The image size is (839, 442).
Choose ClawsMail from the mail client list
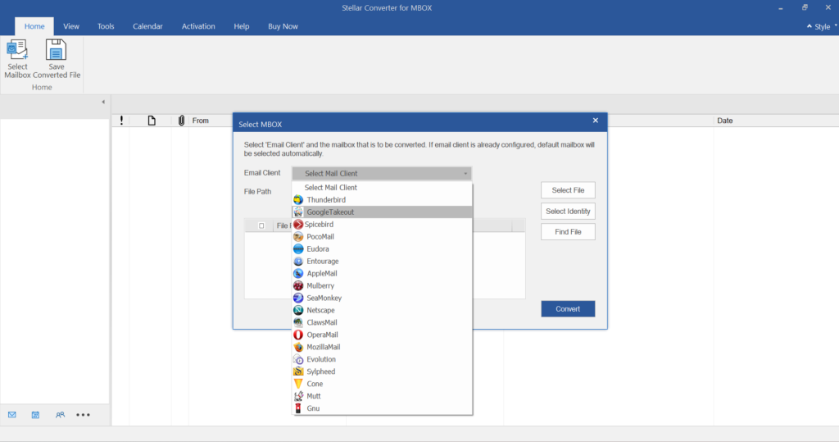pyautogui.click(x=382, y=322)
